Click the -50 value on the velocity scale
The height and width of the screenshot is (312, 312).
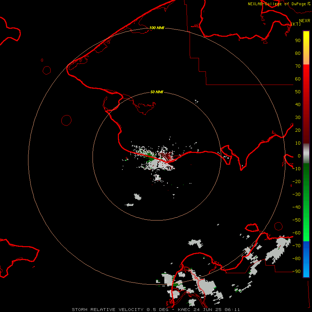pos(296,220)
